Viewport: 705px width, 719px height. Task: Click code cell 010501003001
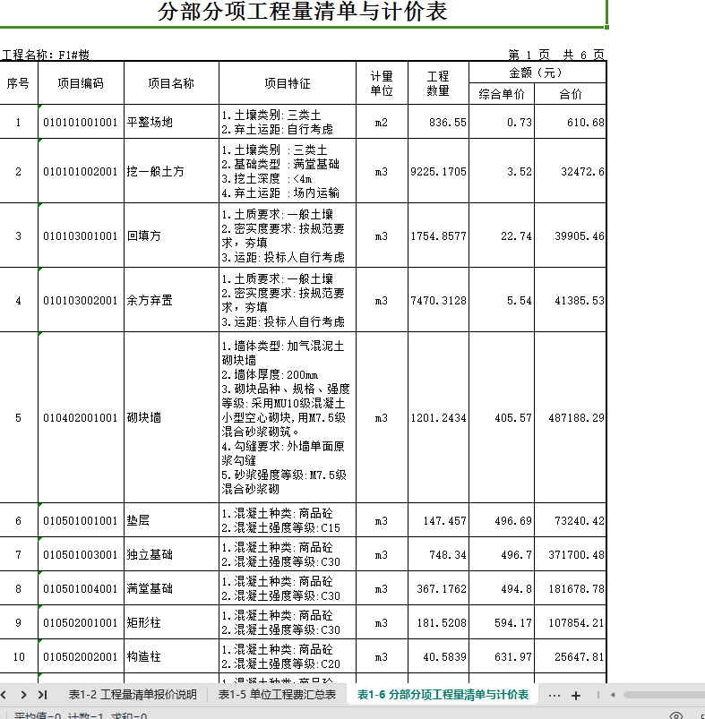click(81, 554)
